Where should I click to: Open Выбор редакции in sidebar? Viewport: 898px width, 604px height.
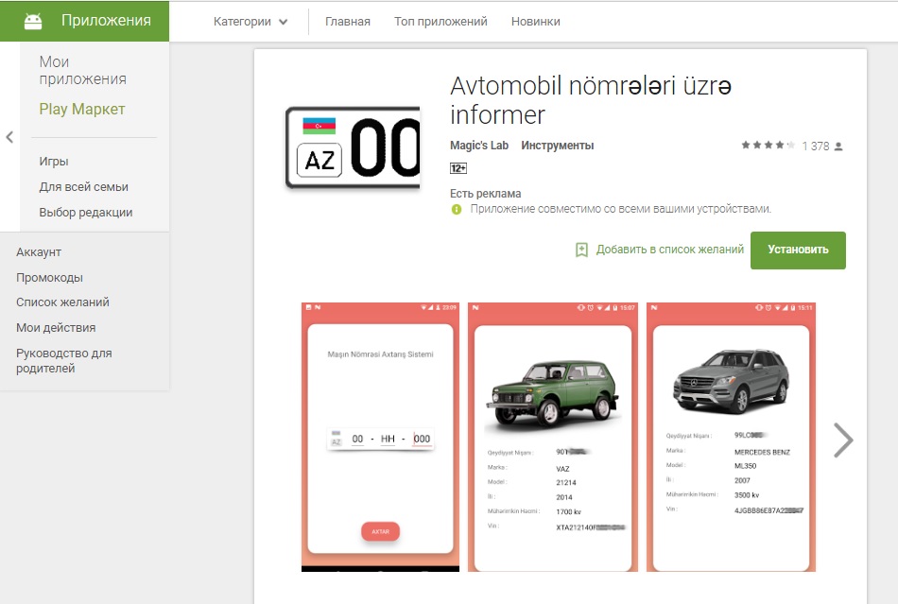[x=86, y=213]
